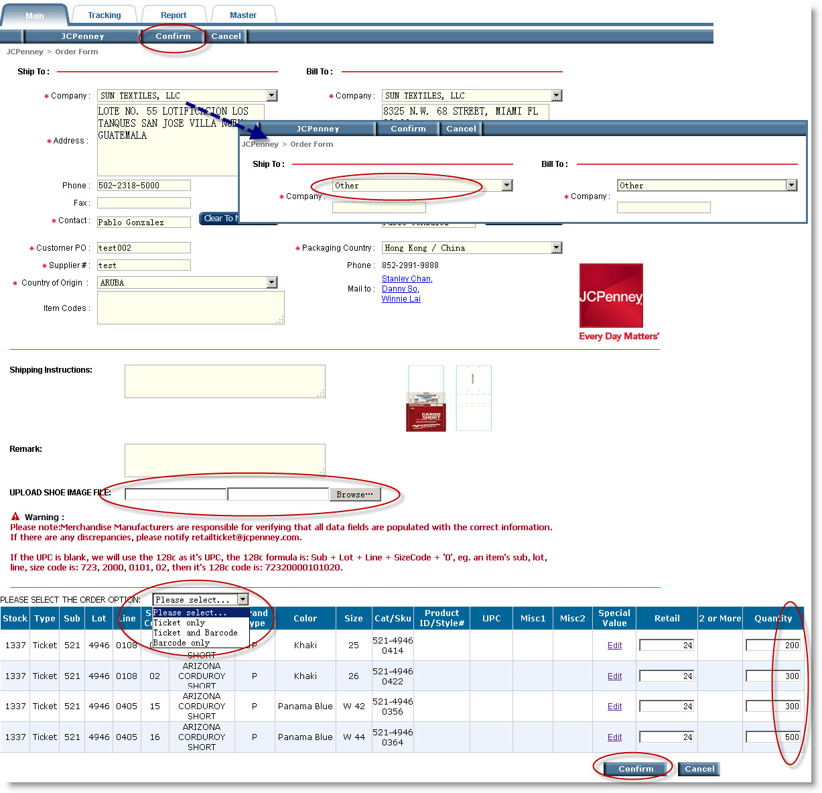Click the Confirm button below the order table
This screenshot has height=793, width=822.
click(x=636, y=769)
